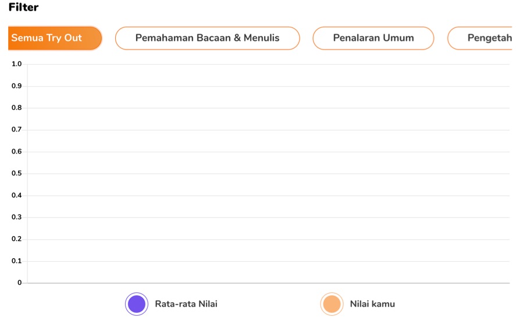Select the 0.8 axis tick label
Viewport: 516px width, 325px height.
click(x=16, y=108)
